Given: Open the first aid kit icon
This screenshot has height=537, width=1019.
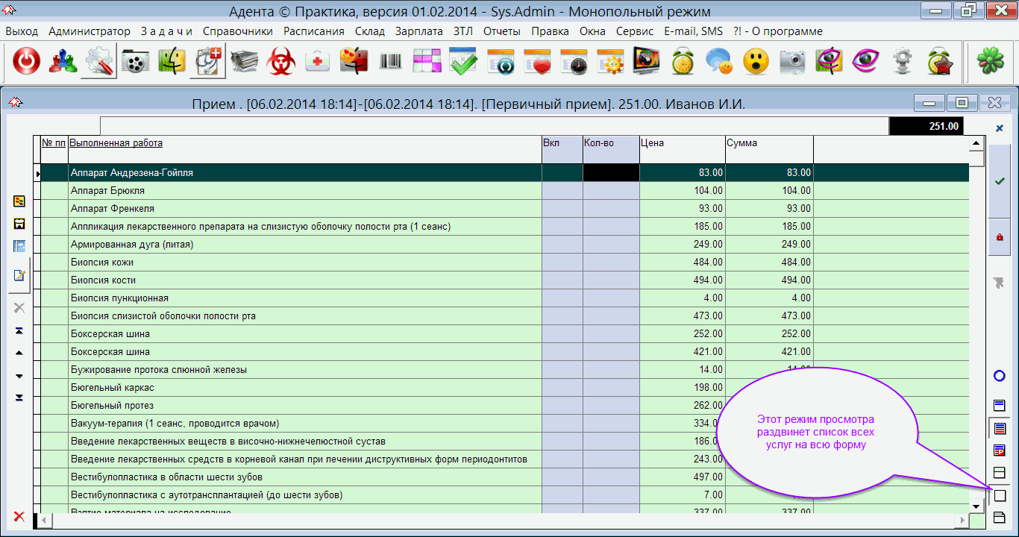Looking at the screenshot, I should point(318,62).
